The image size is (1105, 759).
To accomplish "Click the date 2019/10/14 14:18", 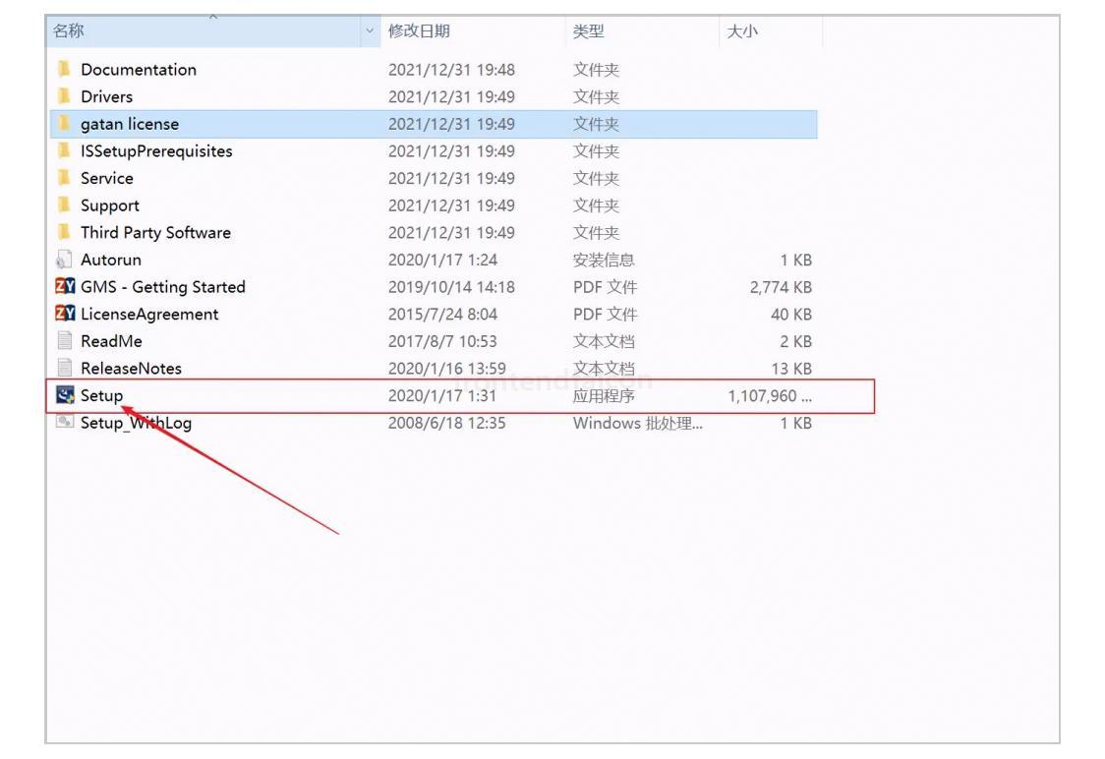I will point(451,287).
